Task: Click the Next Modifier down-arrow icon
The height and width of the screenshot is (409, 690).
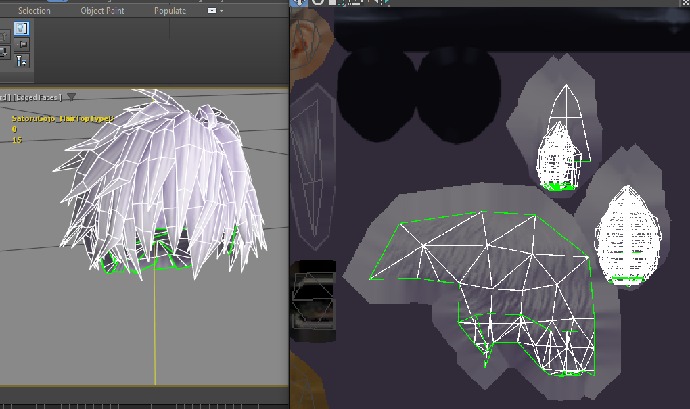Action: tap(4, 52)
